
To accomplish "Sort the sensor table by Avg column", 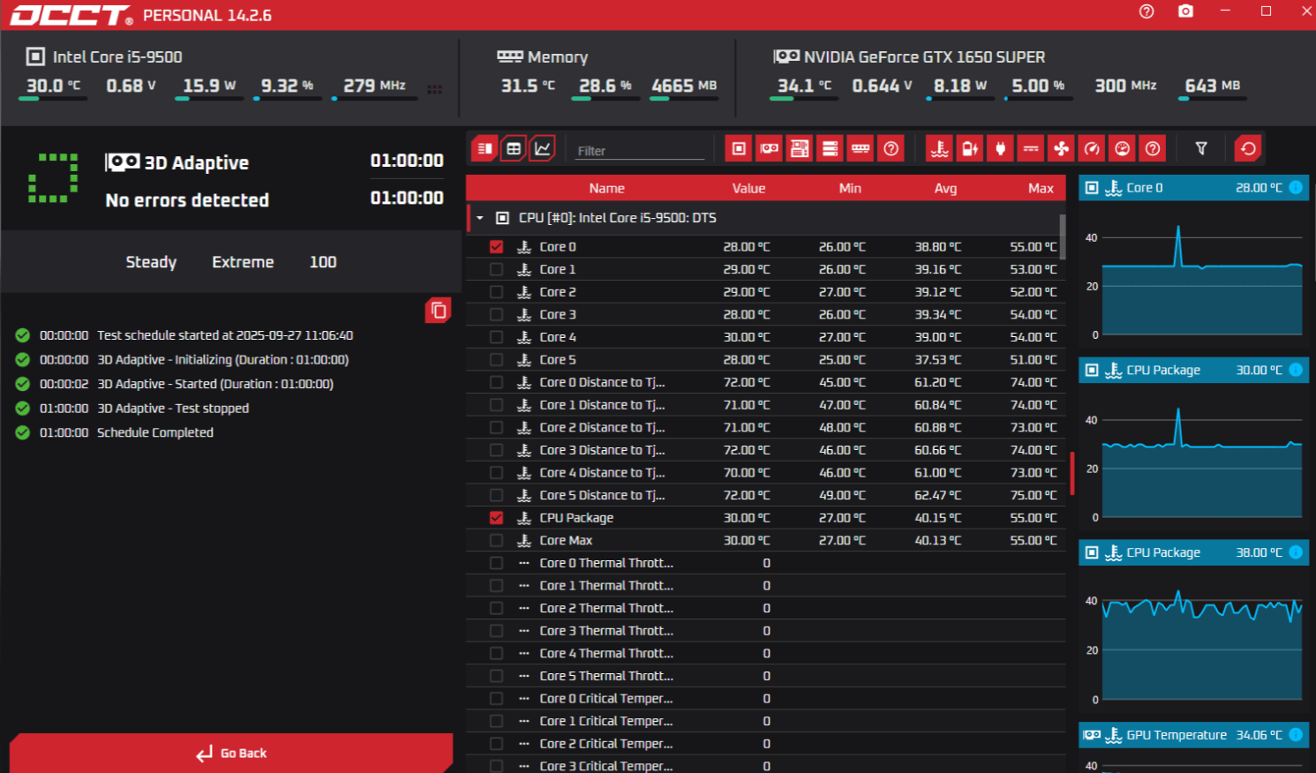I will click(x=945, y=188).
